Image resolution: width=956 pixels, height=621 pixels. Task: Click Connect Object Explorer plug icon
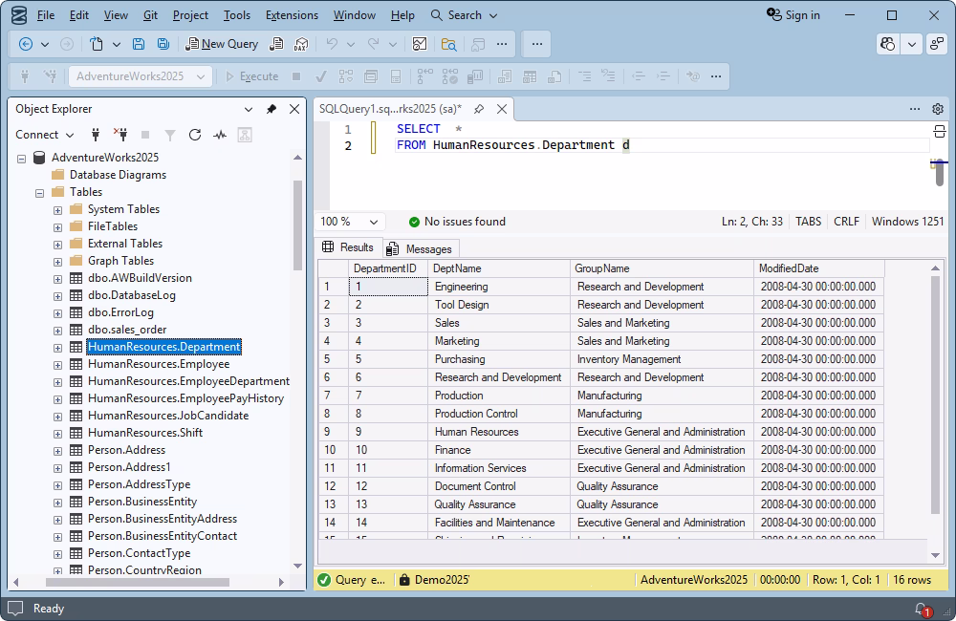click(95, 135)
